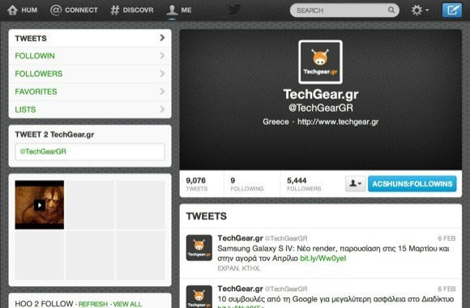The image size is (470, 308).
Task: Click the search magnifier icon
Action: 391,10
